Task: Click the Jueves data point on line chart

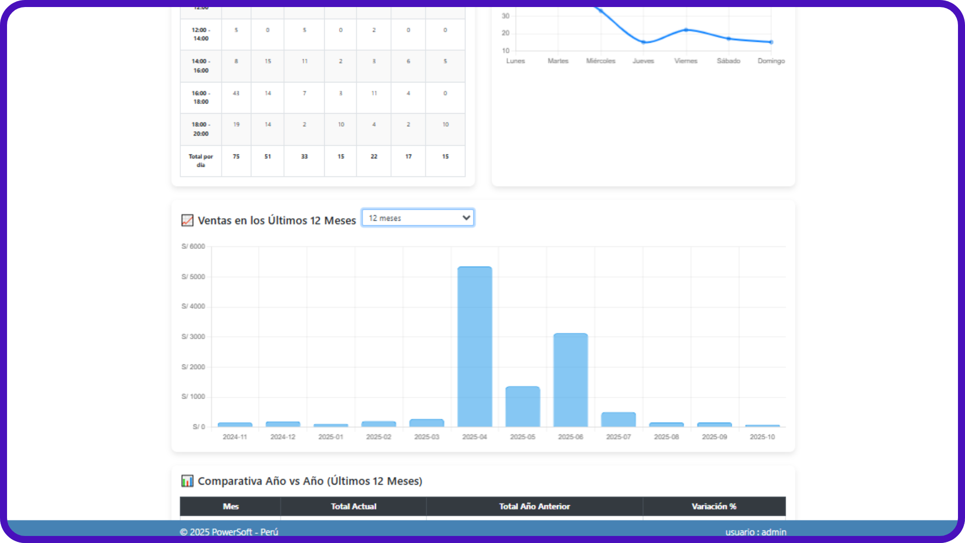Action: coord(643,42)
